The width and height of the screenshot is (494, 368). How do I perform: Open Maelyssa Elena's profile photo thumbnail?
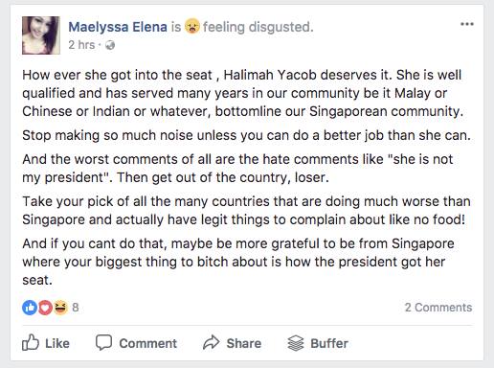[x=41, y=35]
